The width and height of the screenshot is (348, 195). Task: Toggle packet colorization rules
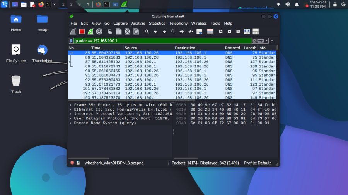(x=210, y=32)
